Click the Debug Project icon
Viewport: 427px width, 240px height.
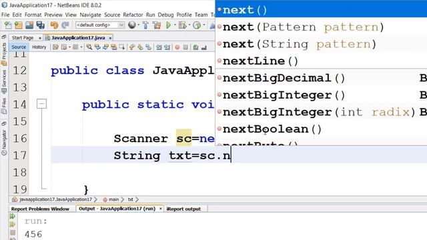pyautogui.click(x=182, y=25)
